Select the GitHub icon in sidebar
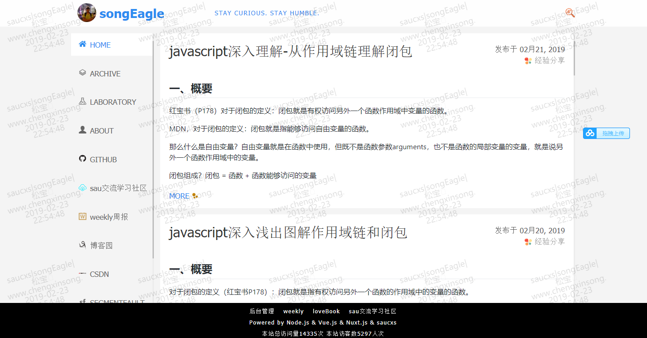 82,159
